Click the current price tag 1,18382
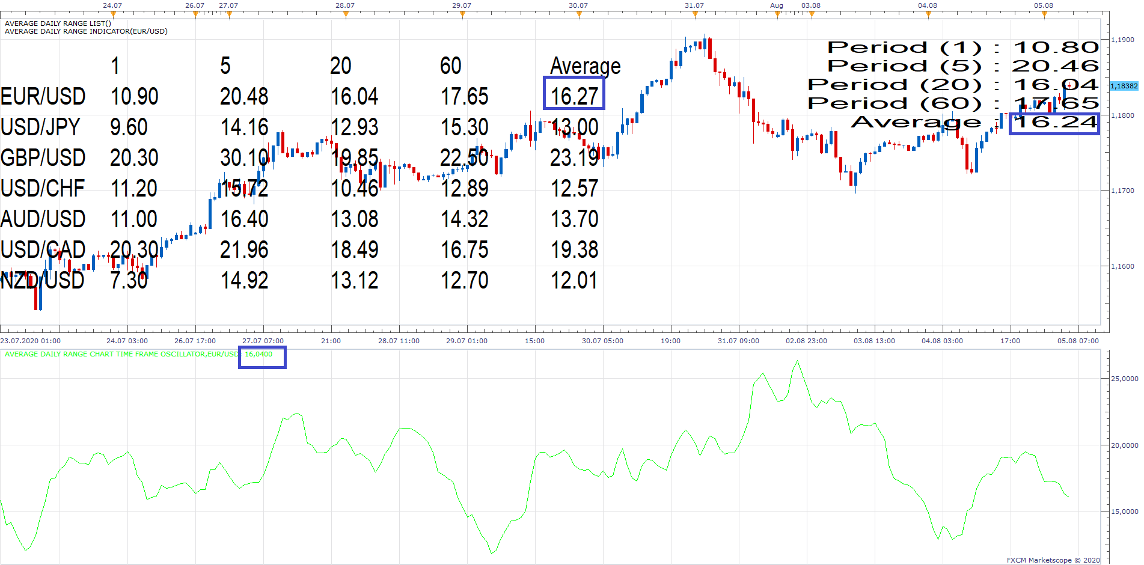 click(1124, 86)
